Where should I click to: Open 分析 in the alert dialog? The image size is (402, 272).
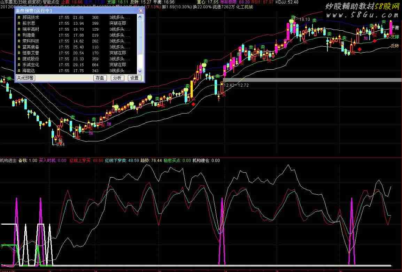[x=117, y=78]
